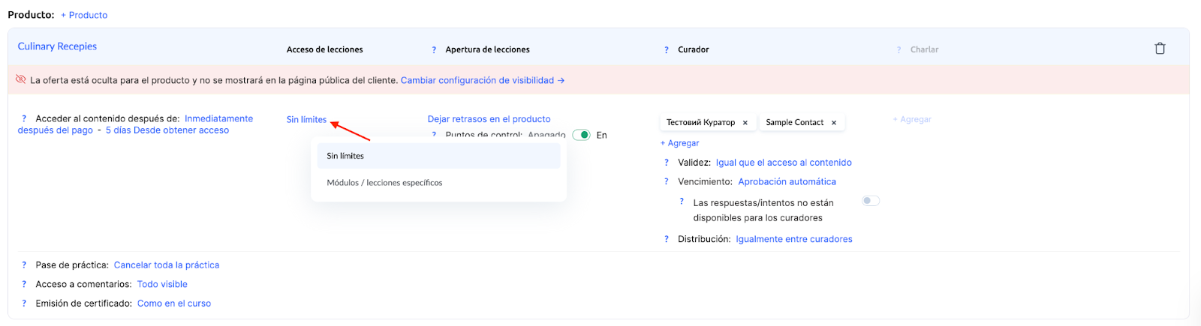
Task: Open Vencimiento Aprobación automática dropdown
Action: (787, 182)
